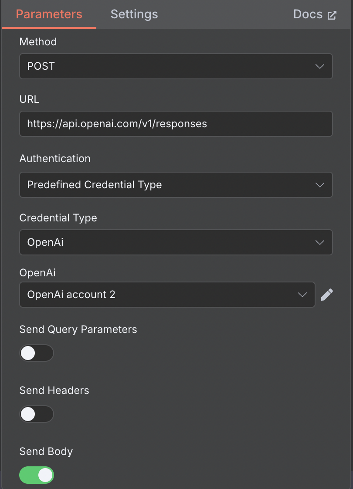Click the Send Body label
The height and width of the screenshot is (489, 353).
[46, 451]
